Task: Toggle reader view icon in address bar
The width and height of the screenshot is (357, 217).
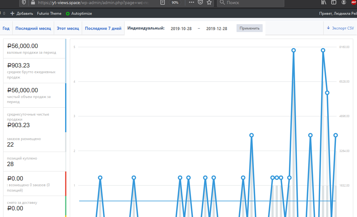Action: (x=163, y=3)
